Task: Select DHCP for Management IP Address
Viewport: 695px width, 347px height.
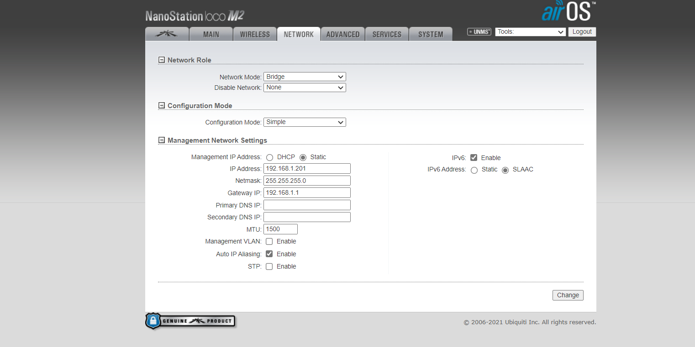Action: 269,157
